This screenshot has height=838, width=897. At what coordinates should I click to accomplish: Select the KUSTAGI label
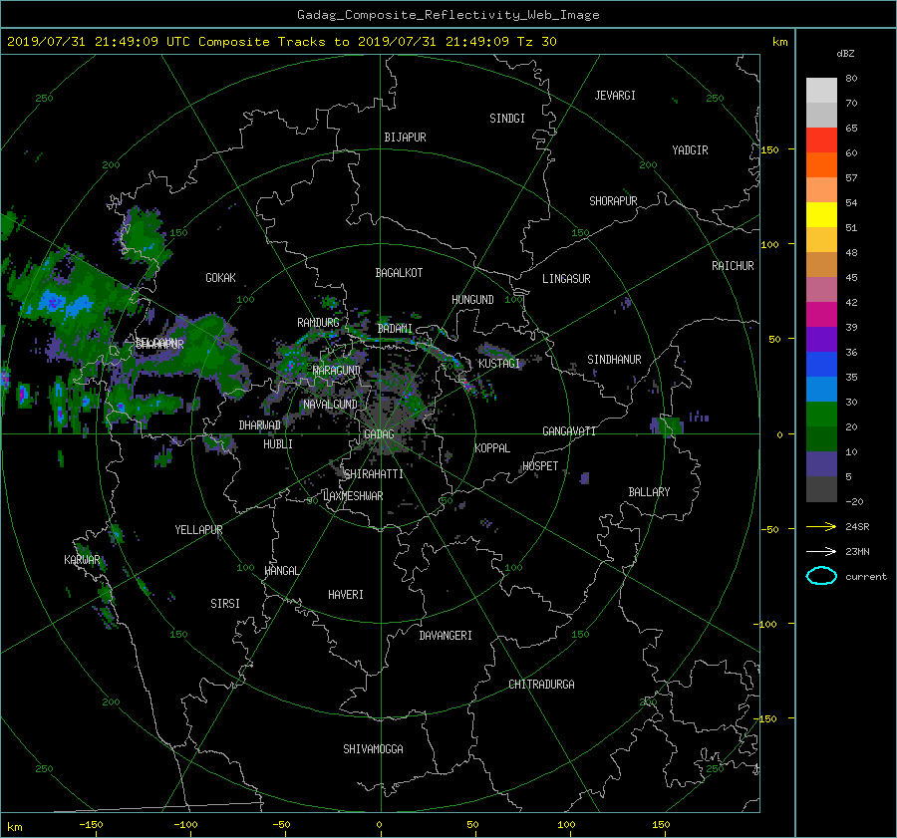[499, 364]
